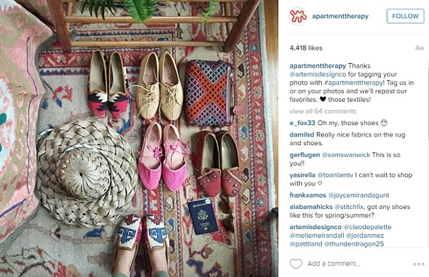The image size is (429, 277).
Task: Visit commenter damilsd's profile
Action: coord(302,134)
